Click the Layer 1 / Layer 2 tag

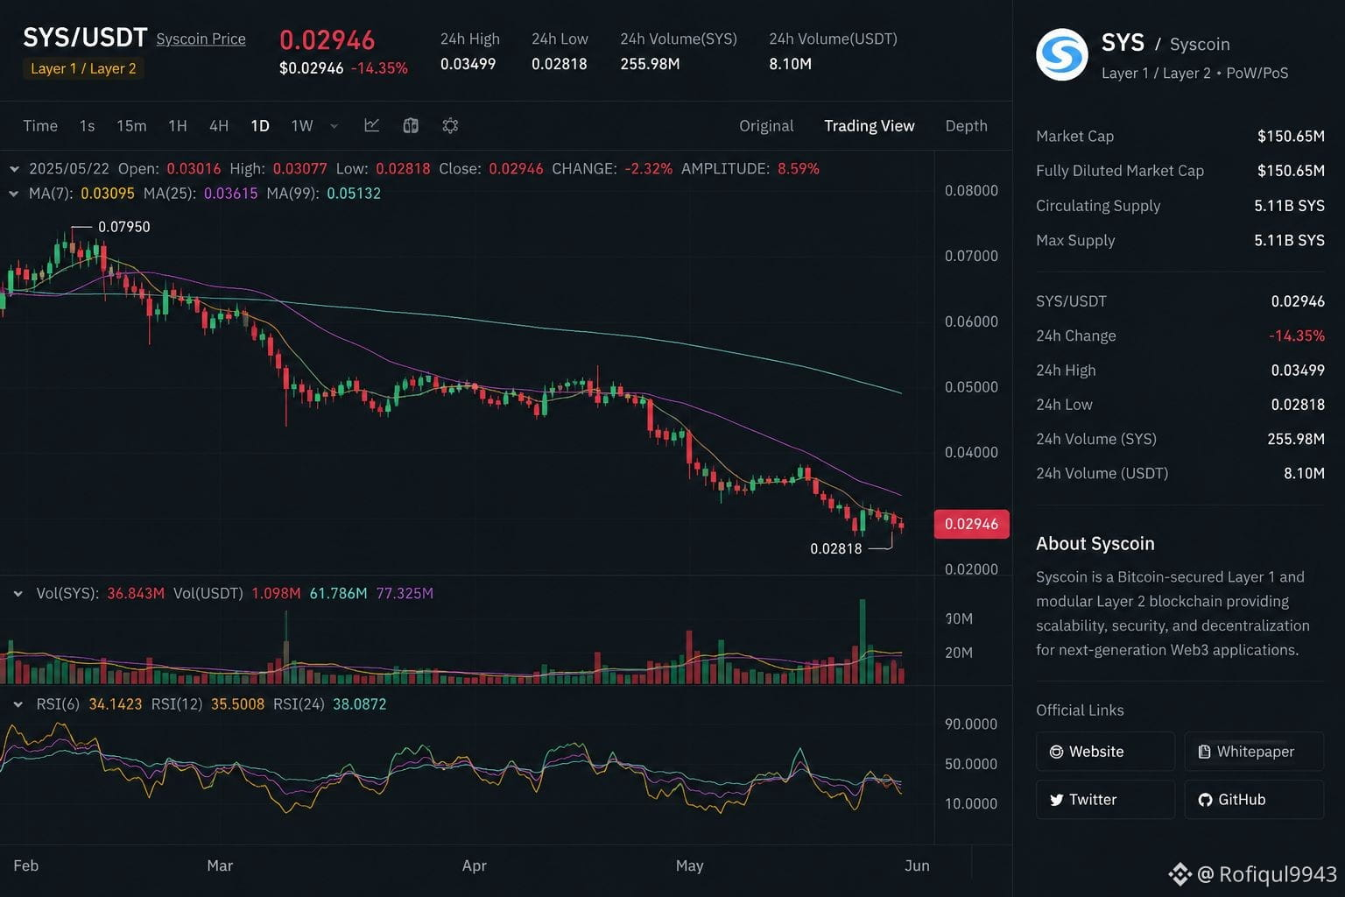pyautogui.click(x=83, y=68)
